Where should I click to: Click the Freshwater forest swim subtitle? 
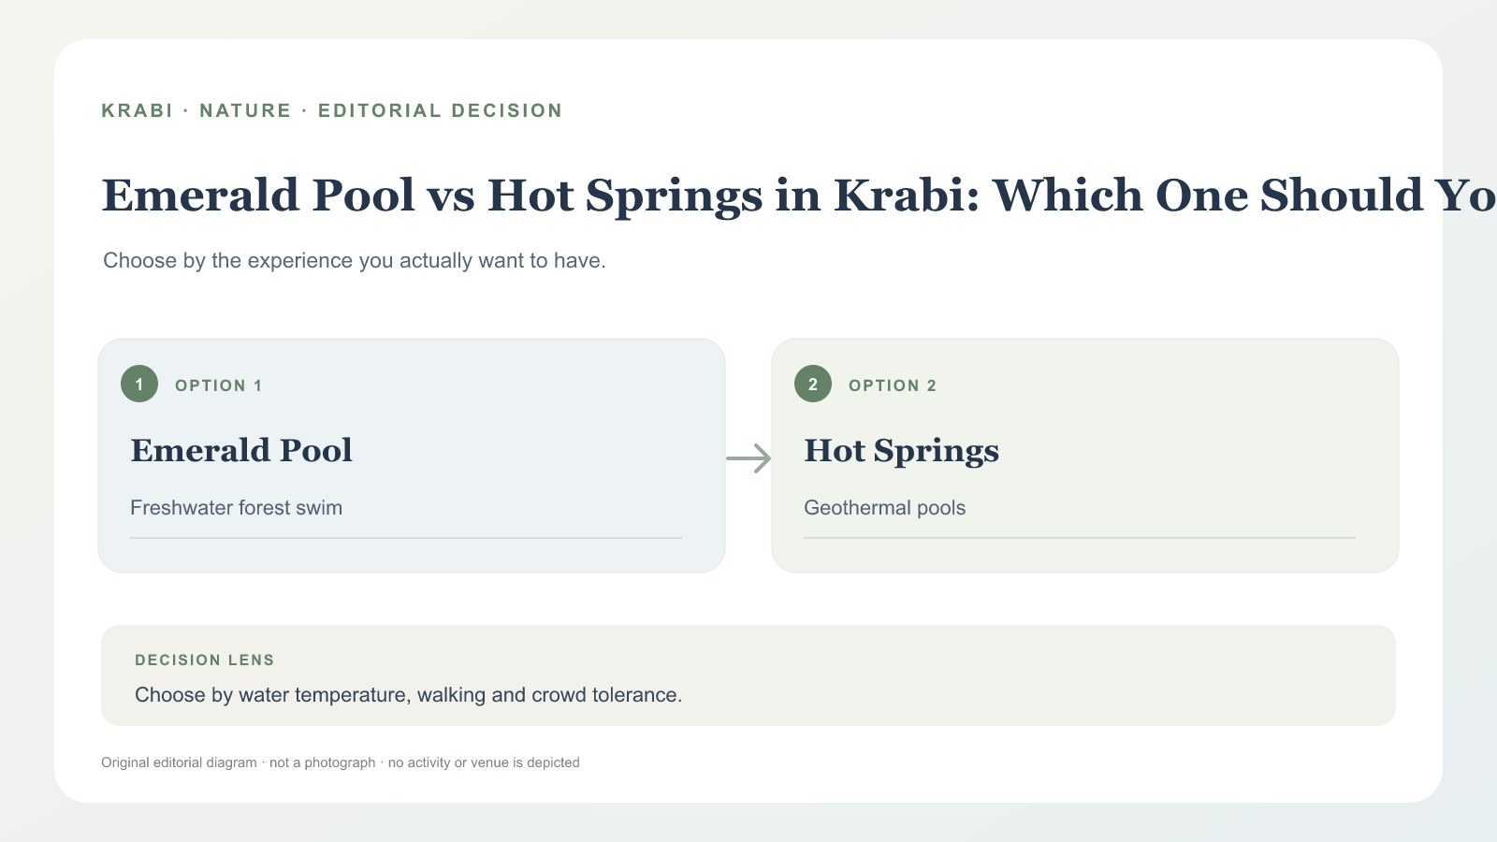(236, 508)
